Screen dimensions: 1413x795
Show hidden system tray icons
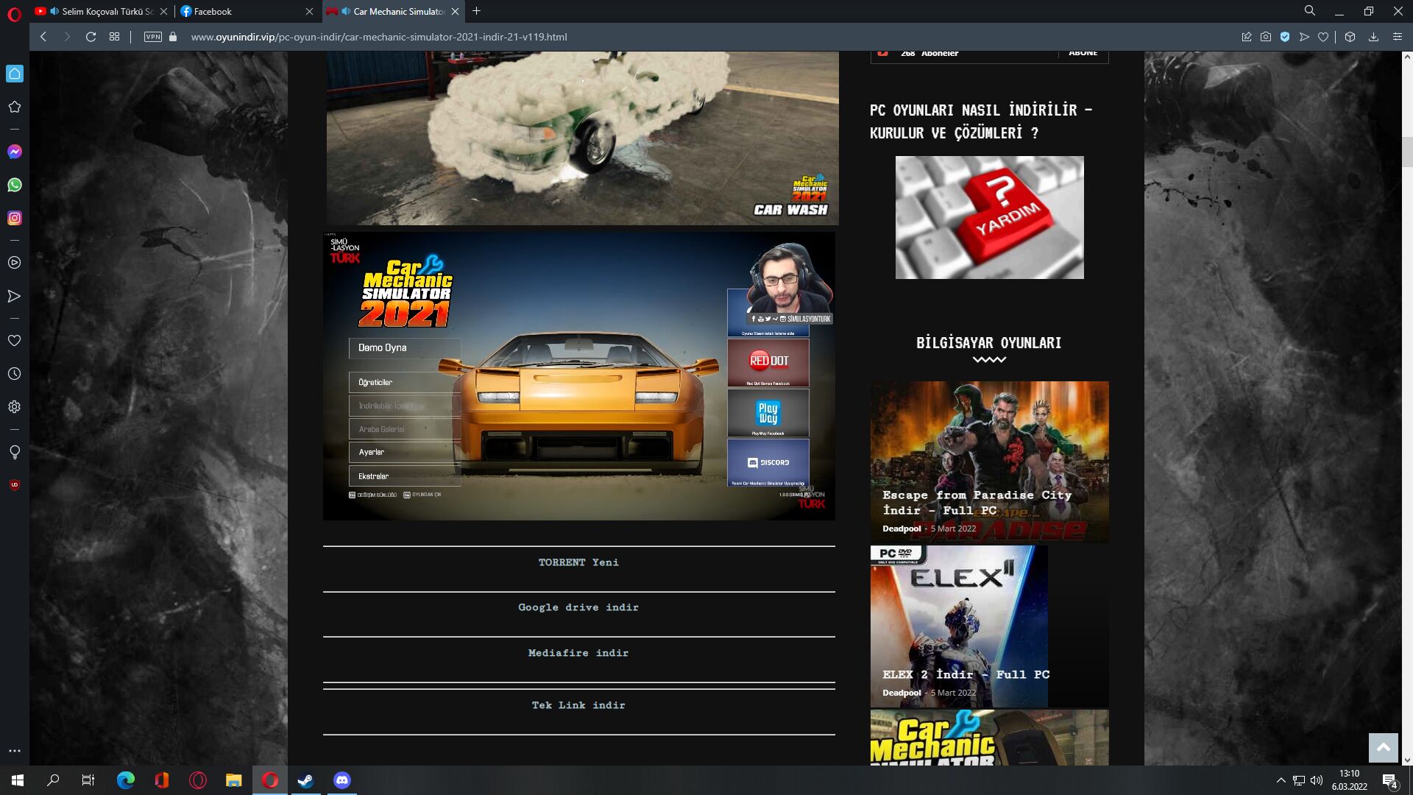coord(1281,780)
